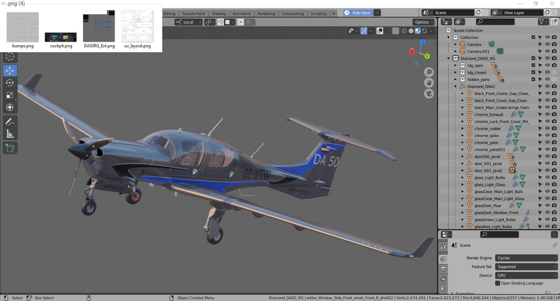Open the Device dropdown
The height and width of the screenshot is (301, 560).
pyautogui.click(x=526, y=275)
